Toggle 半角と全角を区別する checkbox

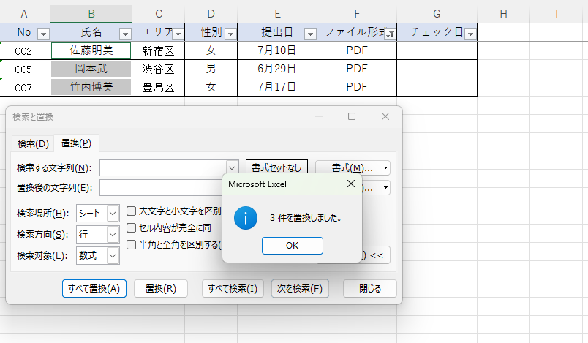point(131,245)
